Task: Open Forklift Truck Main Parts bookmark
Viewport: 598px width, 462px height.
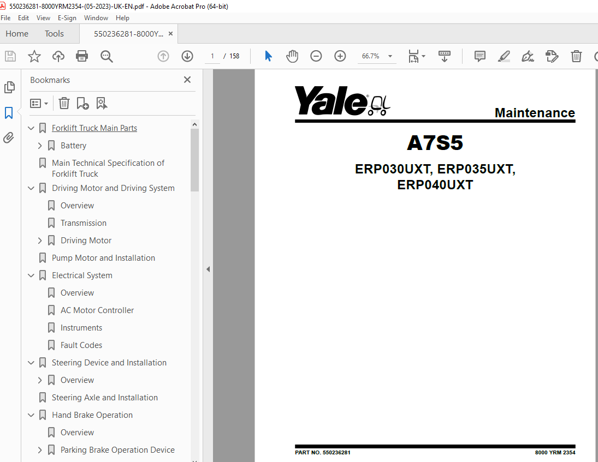Action: point(94,128)
